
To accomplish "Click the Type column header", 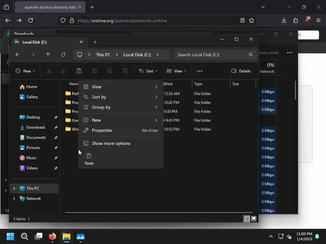I will click(x=211, y=84).
